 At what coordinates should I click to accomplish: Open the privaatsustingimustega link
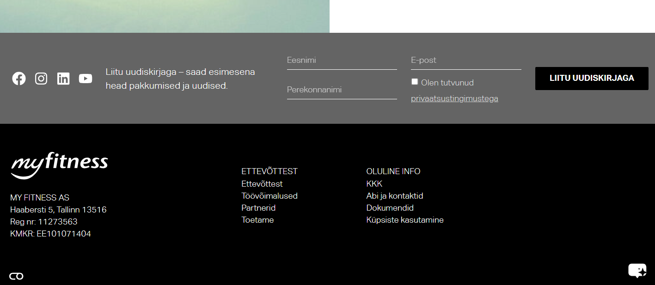coord(454,98)
